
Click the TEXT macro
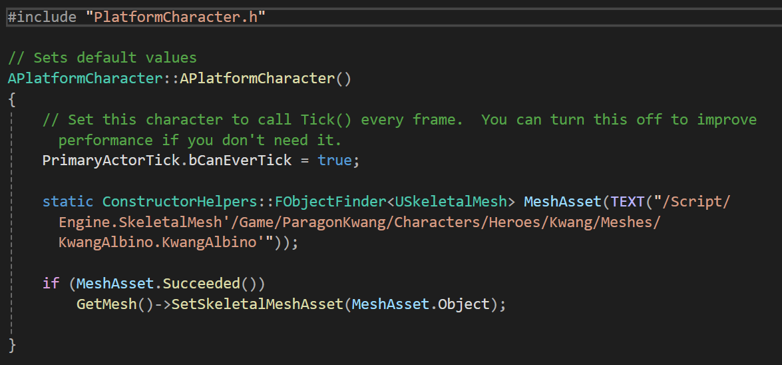(628, 202)
